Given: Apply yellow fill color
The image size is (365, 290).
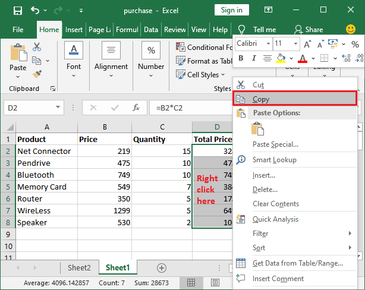Looking at the screenshot, I should coord(281,58).
